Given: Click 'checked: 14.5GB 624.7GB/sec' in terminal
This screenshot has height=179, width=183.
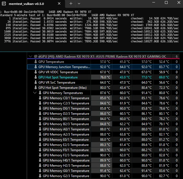Looking at the screenshot, I should pos(155,18).
